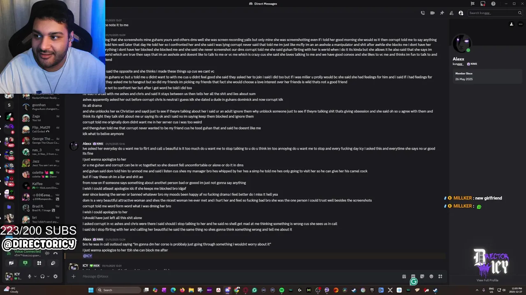Screen dimensions: 526x295
Task: Open the sticker picker in message bar
Action: coord(422,277)
